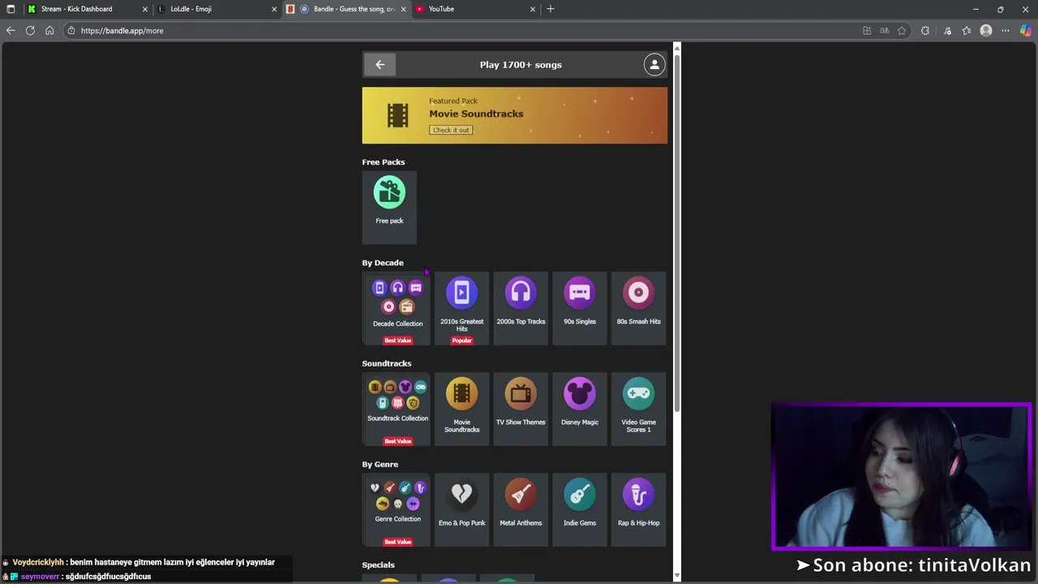Open a new browser tab
The image size is (1038, 584).
[x=551, y=9]
